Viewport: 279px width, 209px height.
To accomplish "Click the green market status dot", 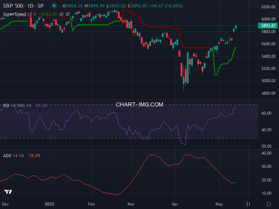I will [x=54, y=6].
